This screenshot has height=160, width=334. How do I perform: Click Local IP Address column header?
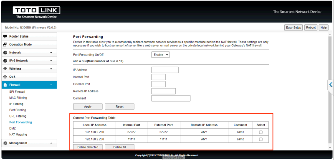pyautogui.click(x=95, y=125)
